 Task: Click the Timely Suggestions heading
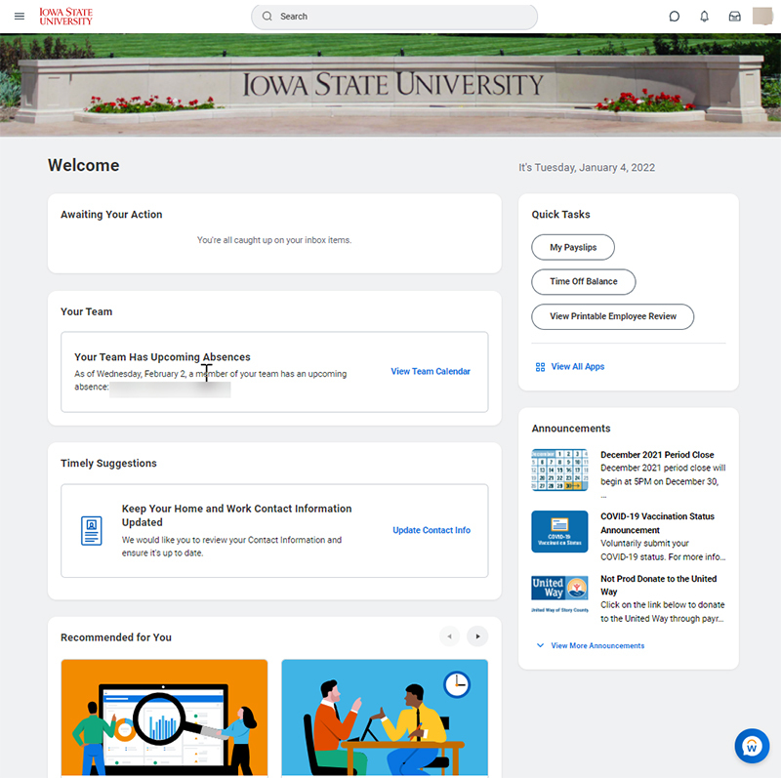coord(108,464)
